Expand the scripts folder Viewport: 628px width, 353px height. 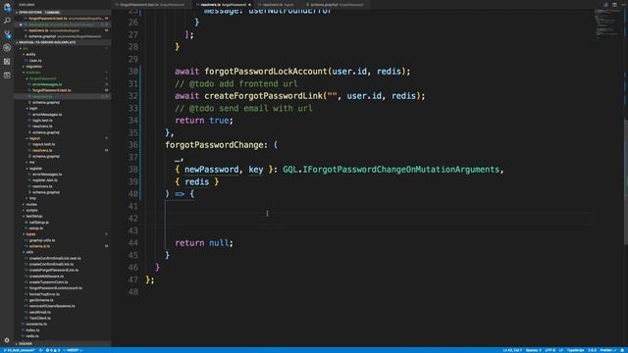[31, 211]
